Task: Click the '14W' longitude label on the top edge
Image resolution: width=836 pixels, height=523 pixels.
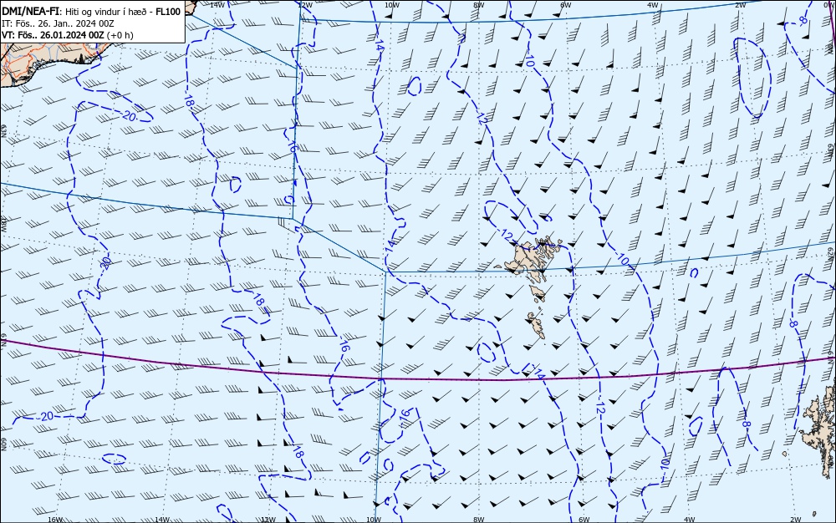Action: [x=217, y=5]
